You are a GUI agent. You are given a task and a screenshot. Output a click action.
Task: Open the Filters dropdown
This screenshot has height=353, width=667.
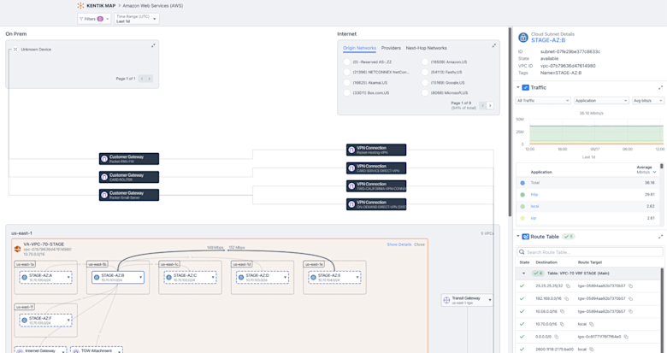point(94,19)
